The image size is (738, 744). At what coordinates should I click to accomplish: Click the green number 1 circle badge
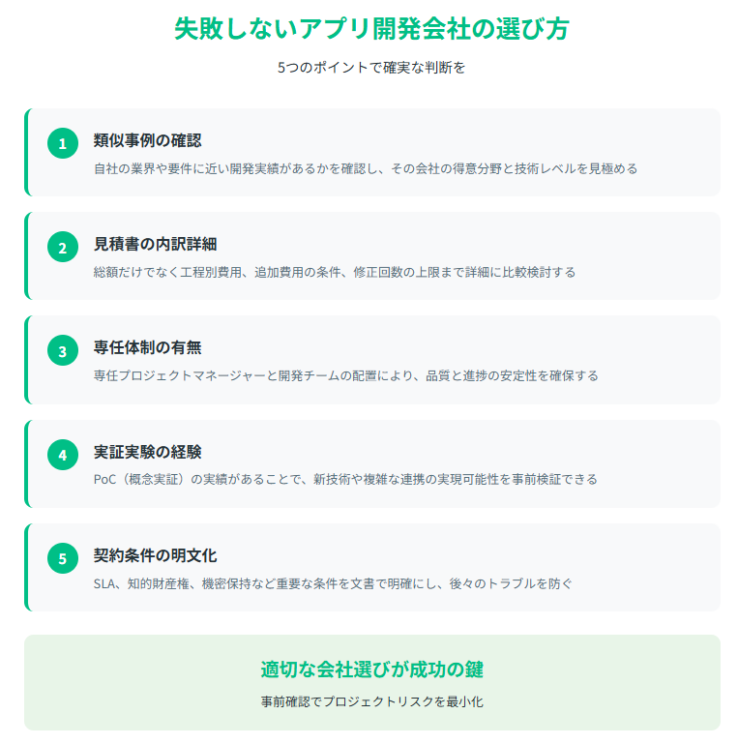63,143
